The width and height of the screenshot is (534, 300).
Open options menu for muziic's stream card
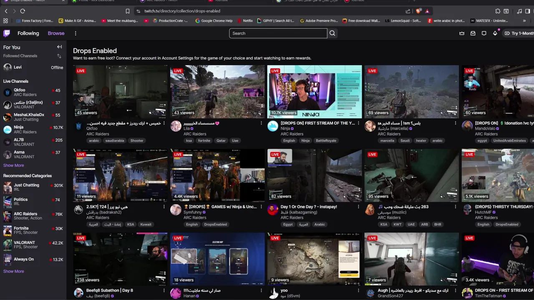pyautogui.click(x=456, y=207)
